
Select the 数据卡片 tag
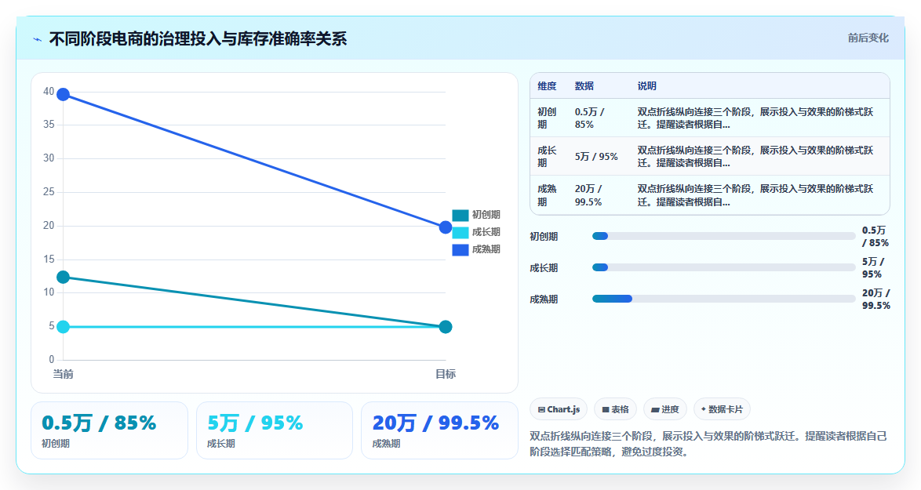722,409
